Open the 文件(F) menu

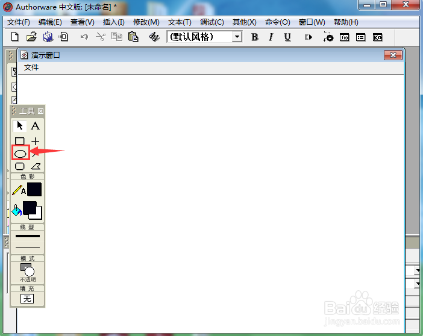pyautogui.click(x=18, y=22)
